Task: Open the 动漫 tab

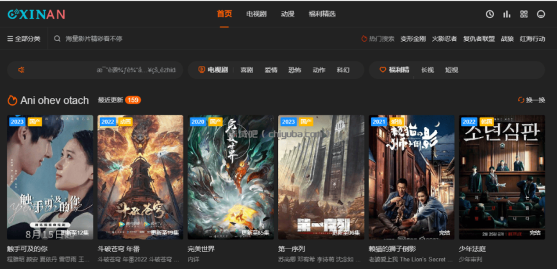Action: click(288, 14)
